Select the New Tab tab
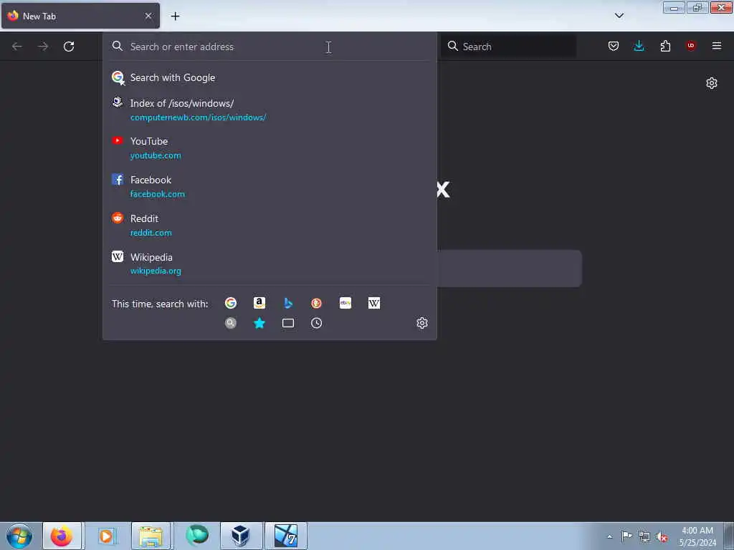The width and height of the screenshot is (734, 550). (80, 16)
